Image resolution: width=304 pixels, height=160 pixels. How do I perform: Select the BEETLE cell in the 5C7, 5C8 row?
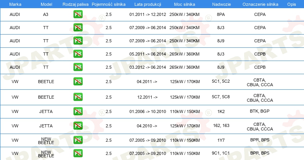coord(46,97)
